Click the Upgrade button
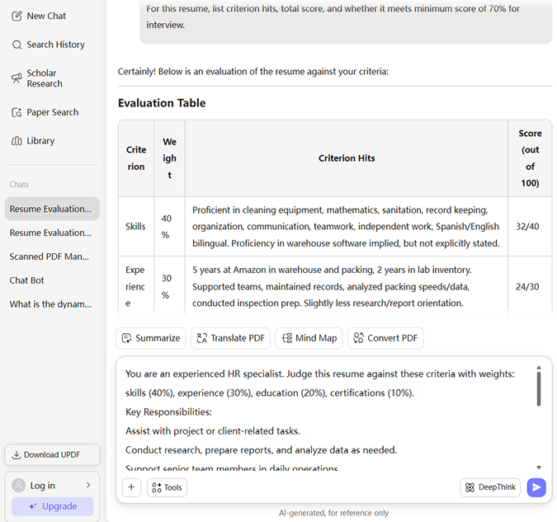557x522 pixels. tap(53, 506)
